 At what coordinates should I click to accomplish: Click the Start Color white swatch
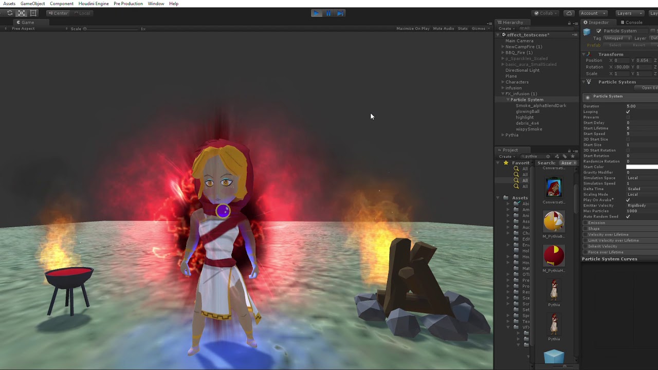(x=642, y=167)
